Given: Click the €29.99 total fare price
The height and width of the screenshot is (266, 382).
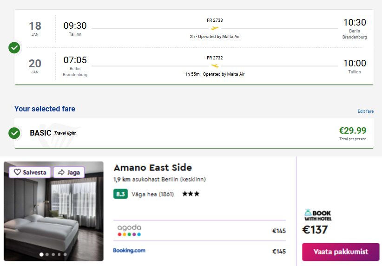Looking at the screenshot, I should pos(353,131).
